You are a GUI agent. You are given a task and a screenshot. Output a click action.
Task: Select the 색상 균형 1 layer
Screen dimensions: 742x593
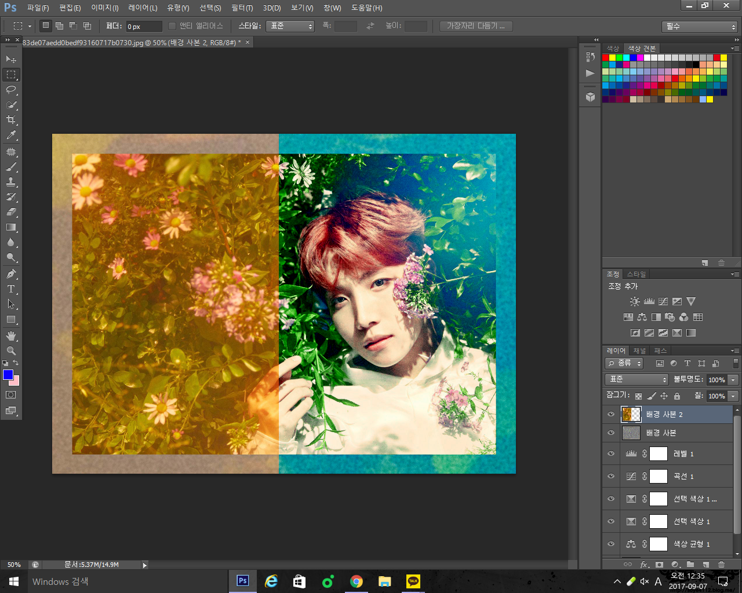tap(692, 544)
